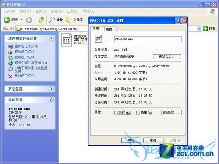This screenshot has height=164, width=219.
Task: Click FP00000.SHD name in Details panel
Action: click(19, 109)
